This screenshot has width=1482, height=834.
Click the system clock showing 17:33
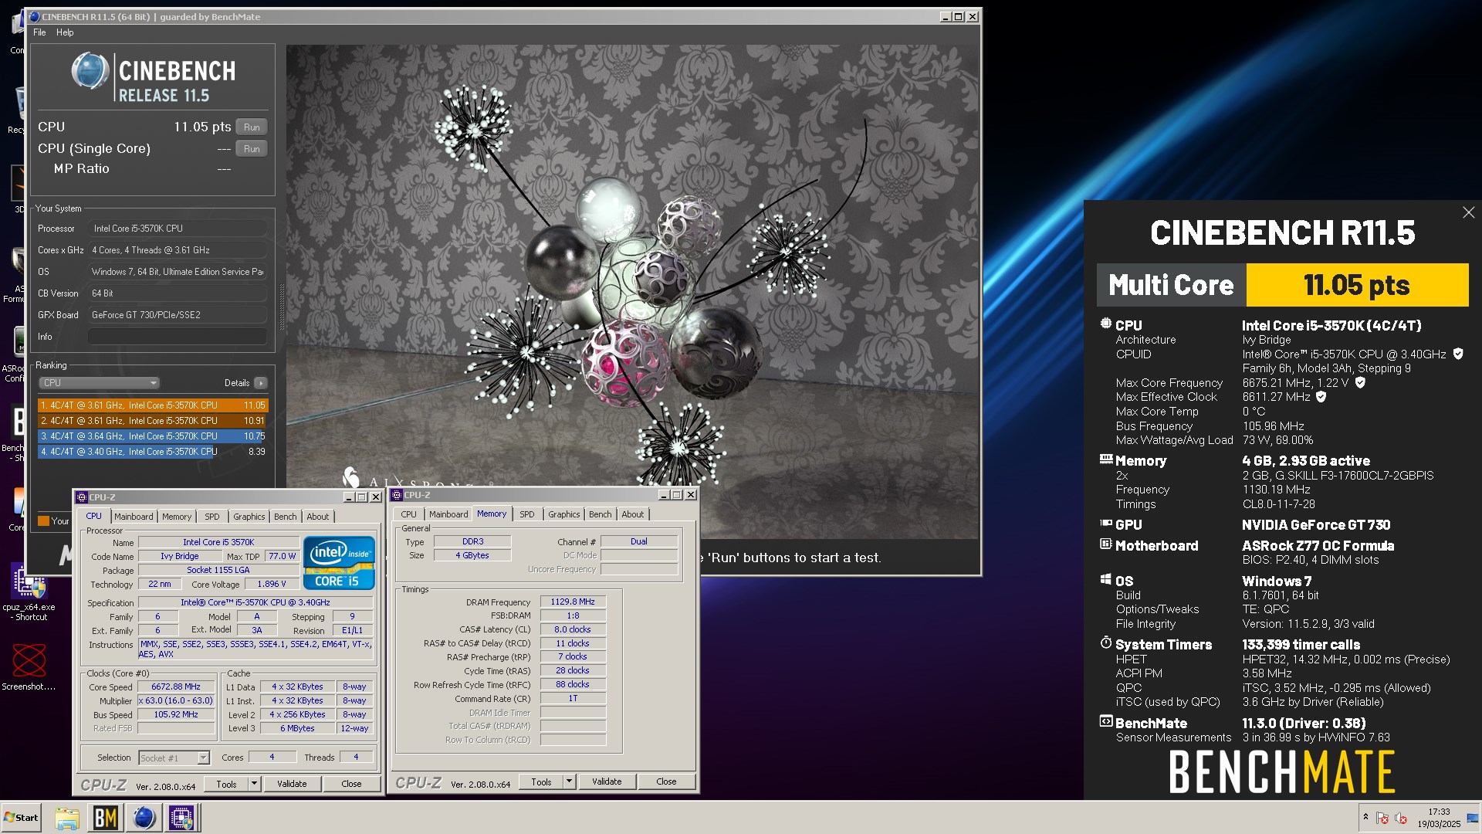coord(1439,812)
